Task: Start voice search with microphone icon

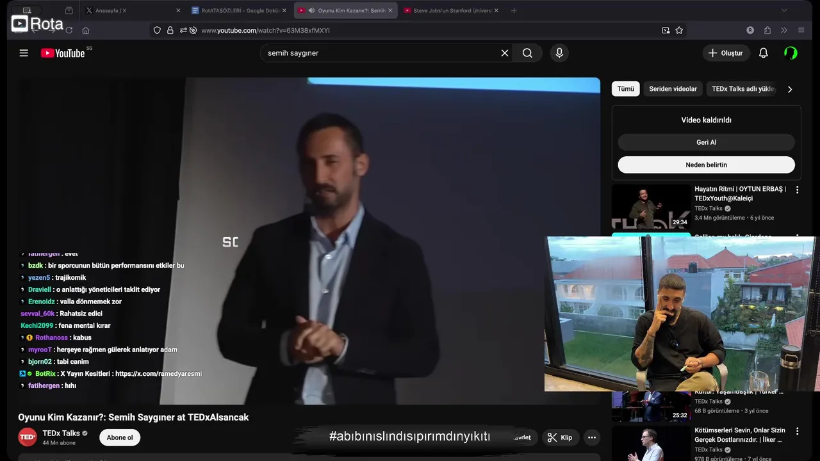Action: coord(559,53)
